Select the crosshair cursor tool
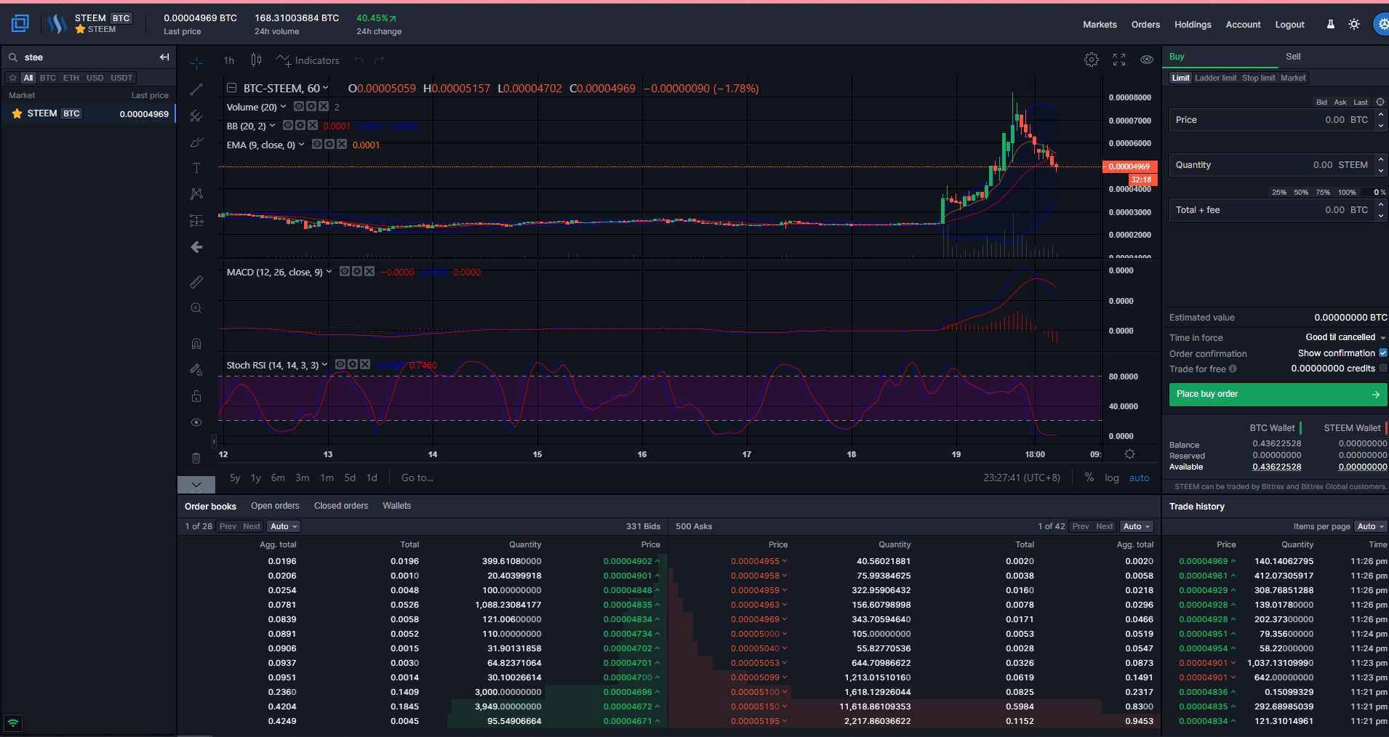Viewport: 1389px width, 737px height. pos(196,63)
